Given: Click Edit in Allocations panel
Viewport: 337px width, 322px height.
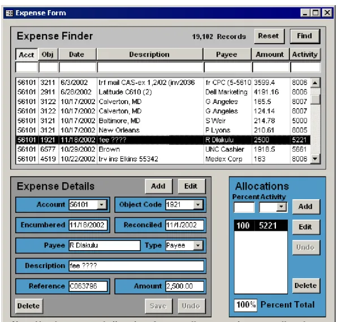Looking at the screenshot, I should pos(306,227).
